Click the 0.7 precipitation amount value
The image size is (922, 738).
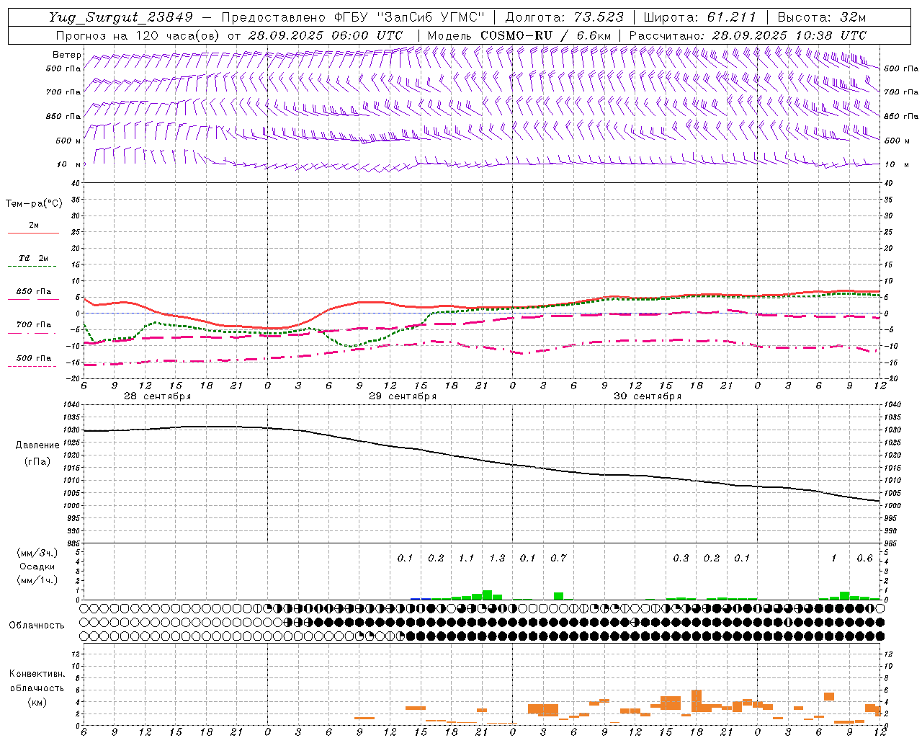pyautogui.click(x=558, y=559)
